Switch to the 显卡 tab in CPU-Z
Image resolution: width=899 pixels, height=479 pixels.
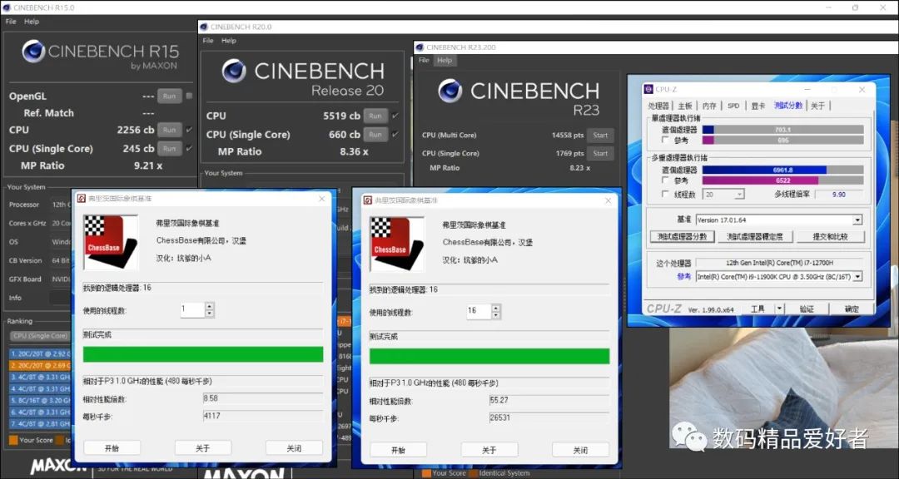[x=758, y=106]
